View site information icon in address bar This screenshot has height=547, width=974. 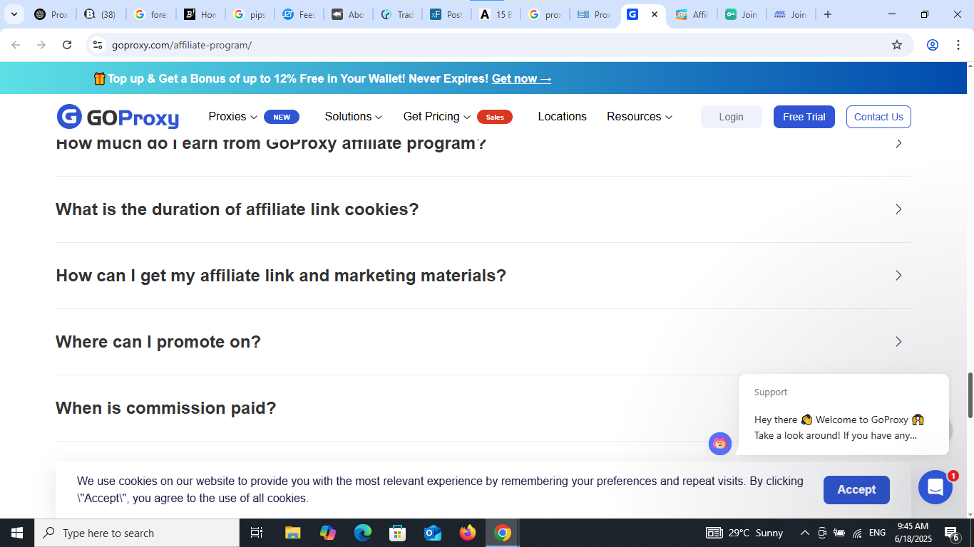98,45
